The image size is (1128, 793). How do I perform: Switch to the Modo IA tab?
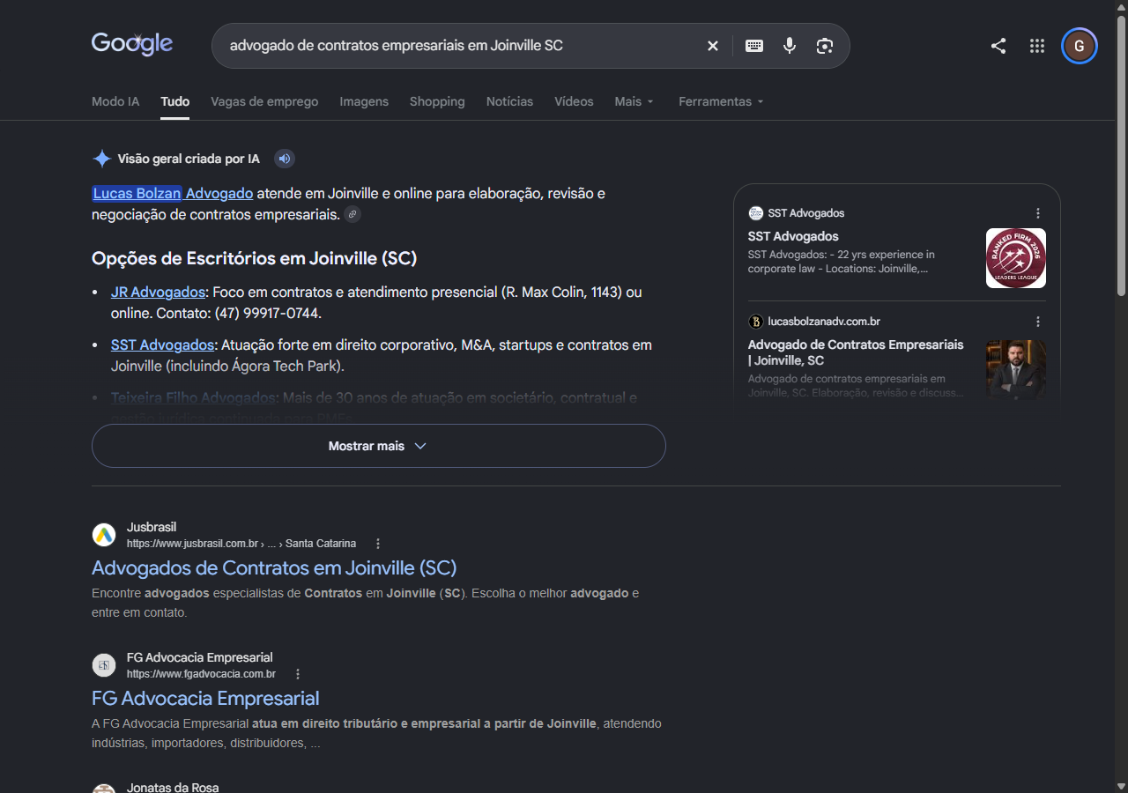[x=115, y=101]
